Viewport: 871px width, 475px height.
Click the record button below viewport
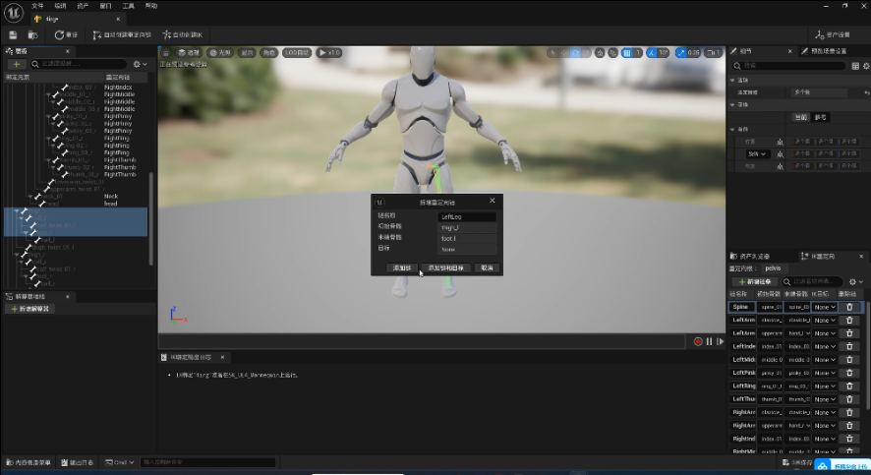[698, 341]
